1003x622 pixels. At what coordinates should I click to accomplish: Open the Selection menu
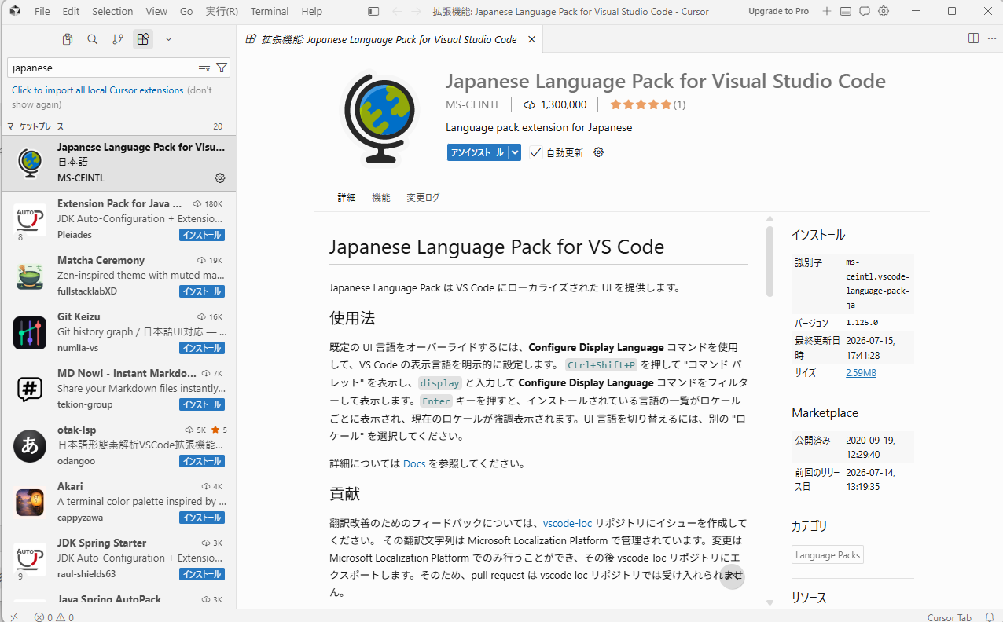pos(112,12)
